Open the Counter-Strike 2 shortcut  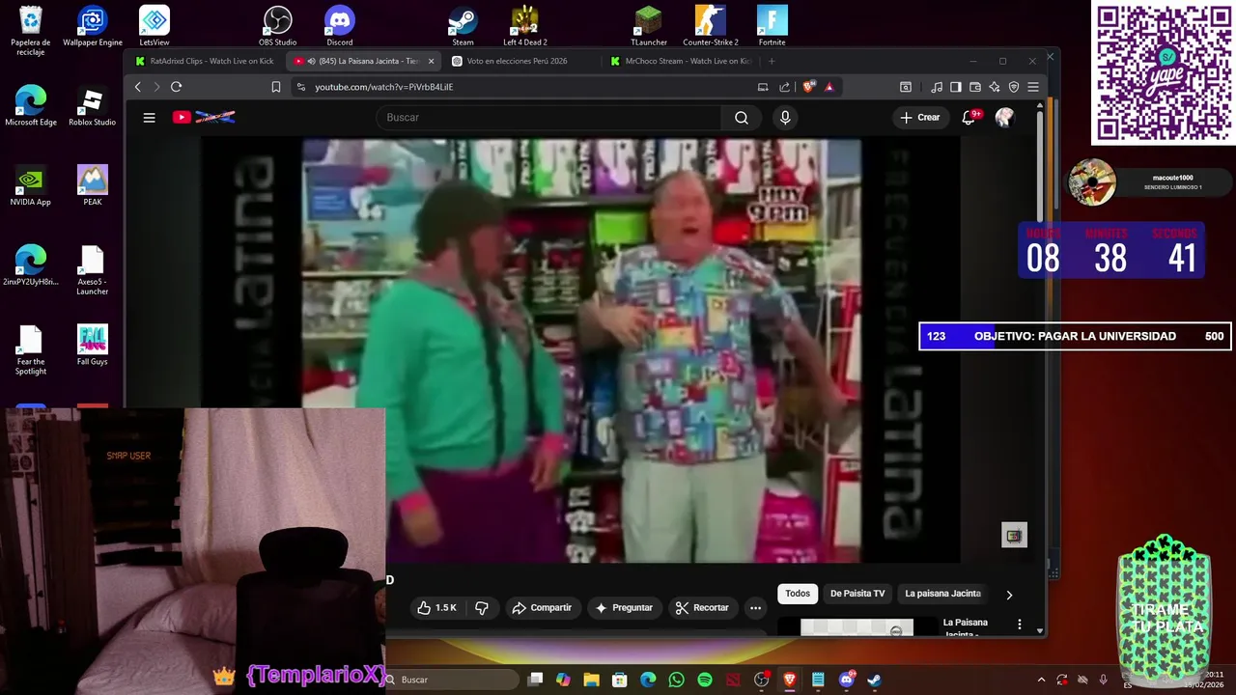coord(710,26)
